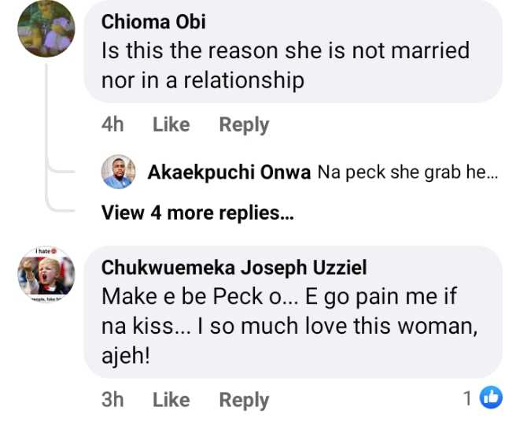Tap Akaekpuchi Onwa's small avatar
This screenshot has width=520, height=429.
click(119, 172)
